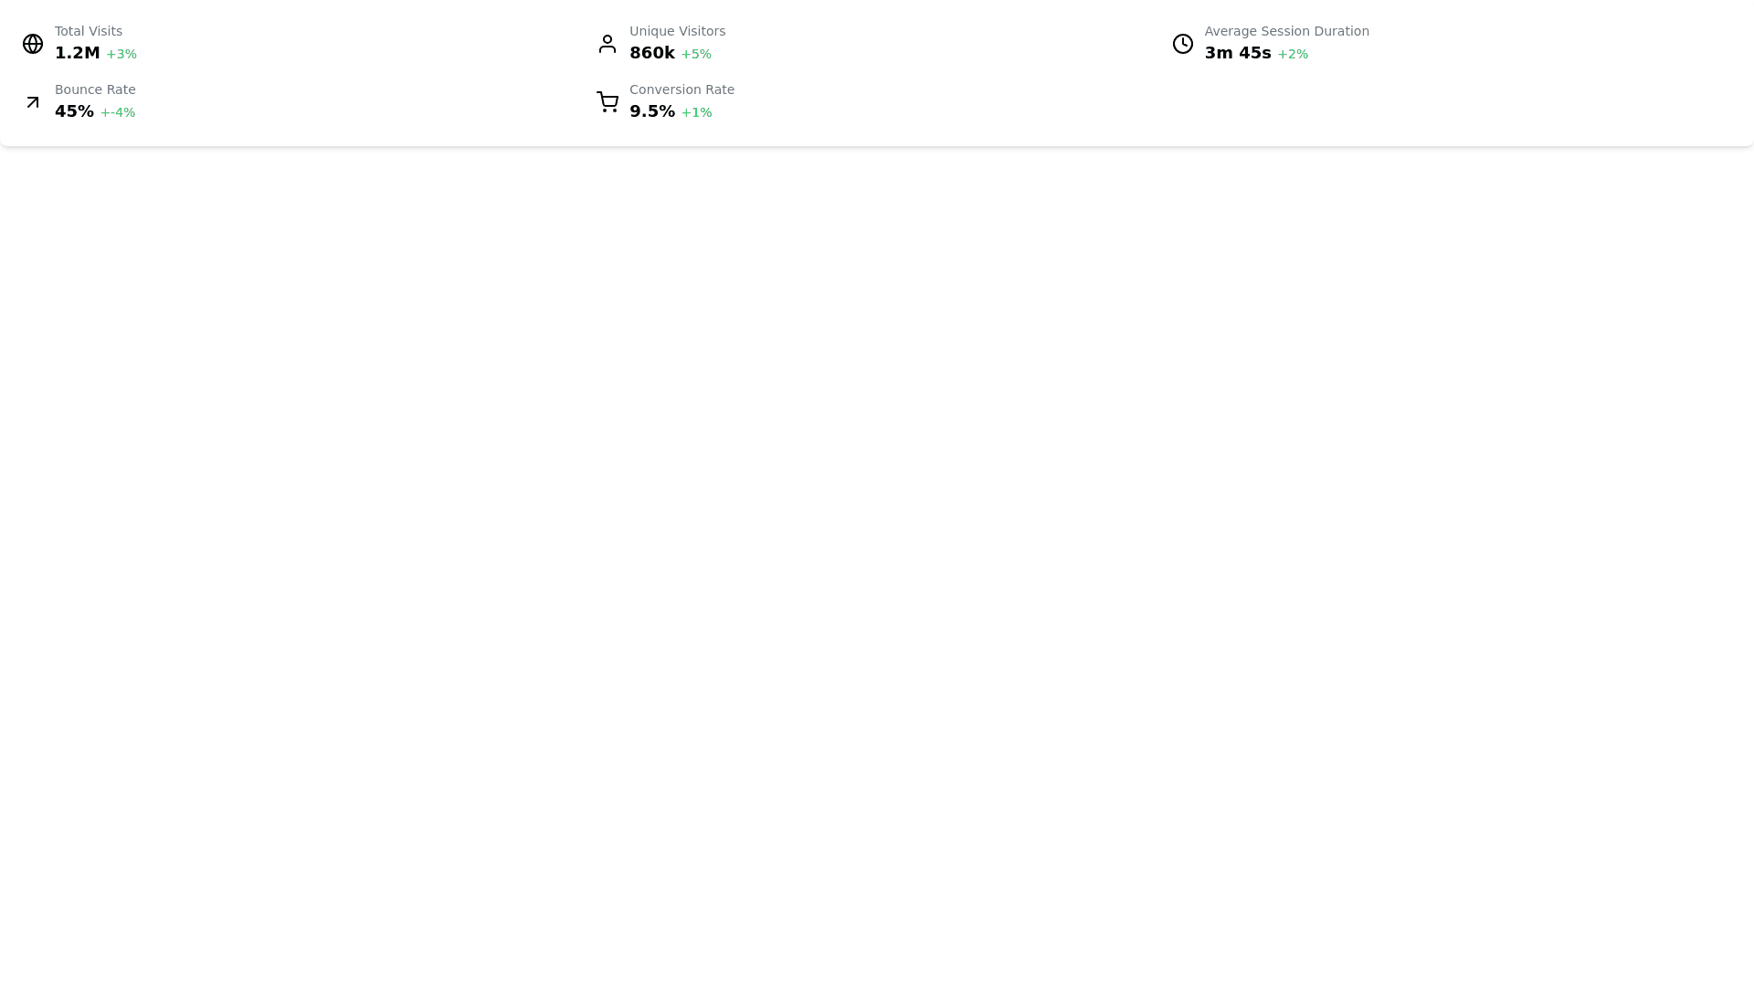The image size is (1754, 986).
Task: Click the user icon beside Unique Visitors
Action: pyautogui.click(x=608, y=44)
